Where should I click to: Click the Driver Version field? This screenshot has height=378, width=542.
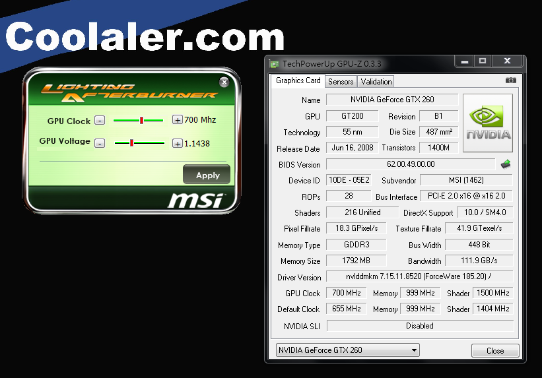click(x=420, y=276)
